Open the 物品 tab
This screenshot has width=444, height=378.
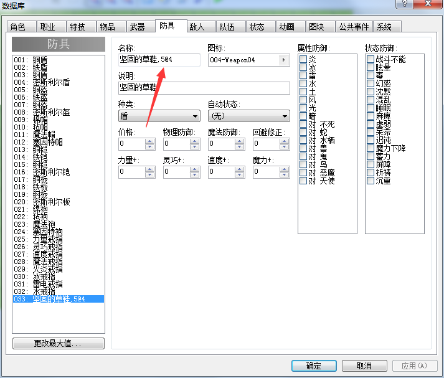point(111,27)
